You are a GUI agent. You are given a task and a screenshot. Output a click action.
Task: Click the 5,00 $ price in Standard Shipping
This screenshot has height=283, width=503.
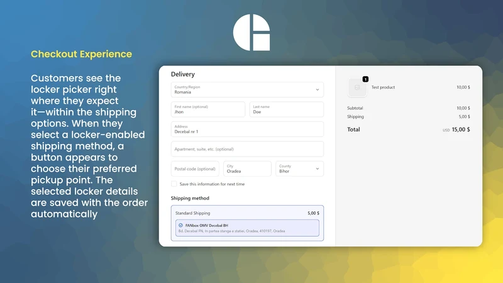point(313,213)
